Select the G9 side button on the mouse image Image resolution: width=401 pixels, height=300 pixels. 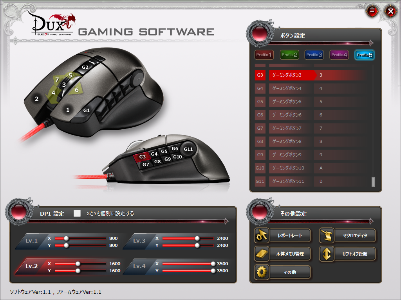coord(168,159)
